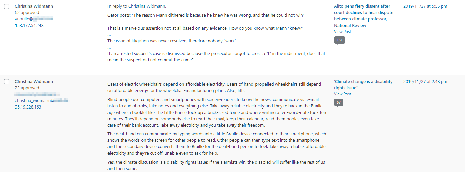Open the comment dated 2019/11/27 at 2:48 pm
The width and height of the screenshot is (465, 172).
tap(425, 81)
